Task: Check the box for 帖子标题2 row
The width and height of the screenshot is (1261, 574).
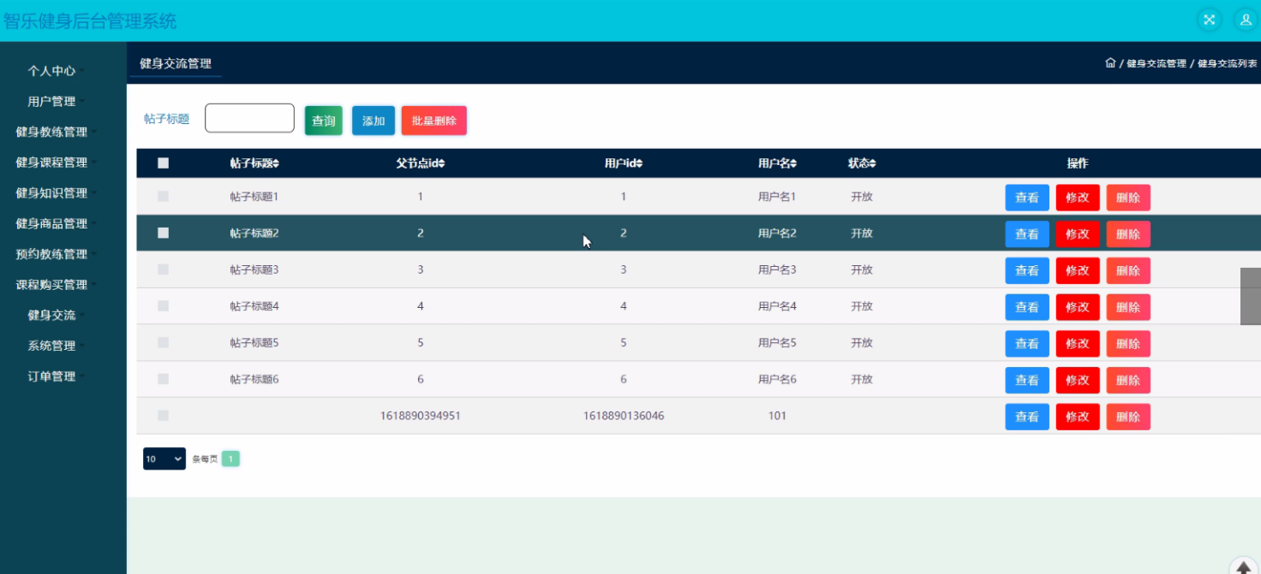Action: tap(164, 233)
